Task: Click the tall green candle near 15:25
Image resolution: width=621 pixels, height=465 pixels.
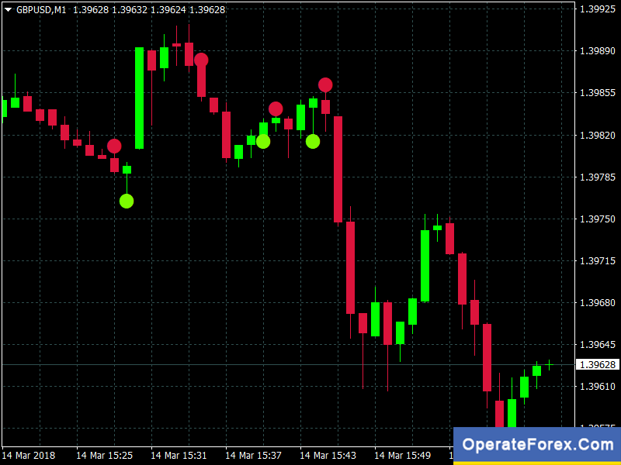Action: click(x=140, y=98)
